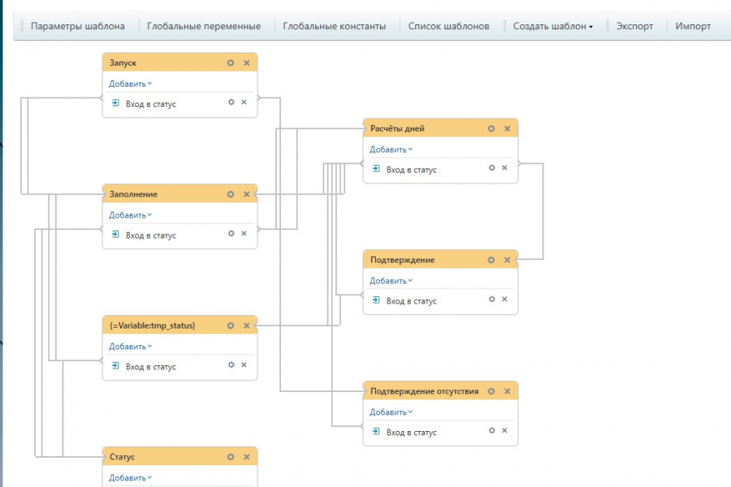Open Добавить dropdown in Расчёты дней block
This screenshot has width=731, height=487.
pyautogui.click(x=391, y=149)
